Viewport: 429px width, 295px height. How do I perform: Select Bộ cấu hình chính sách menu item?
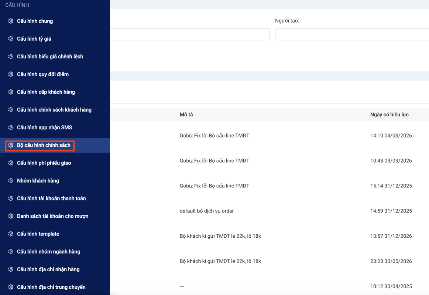(x=44, y=145)
